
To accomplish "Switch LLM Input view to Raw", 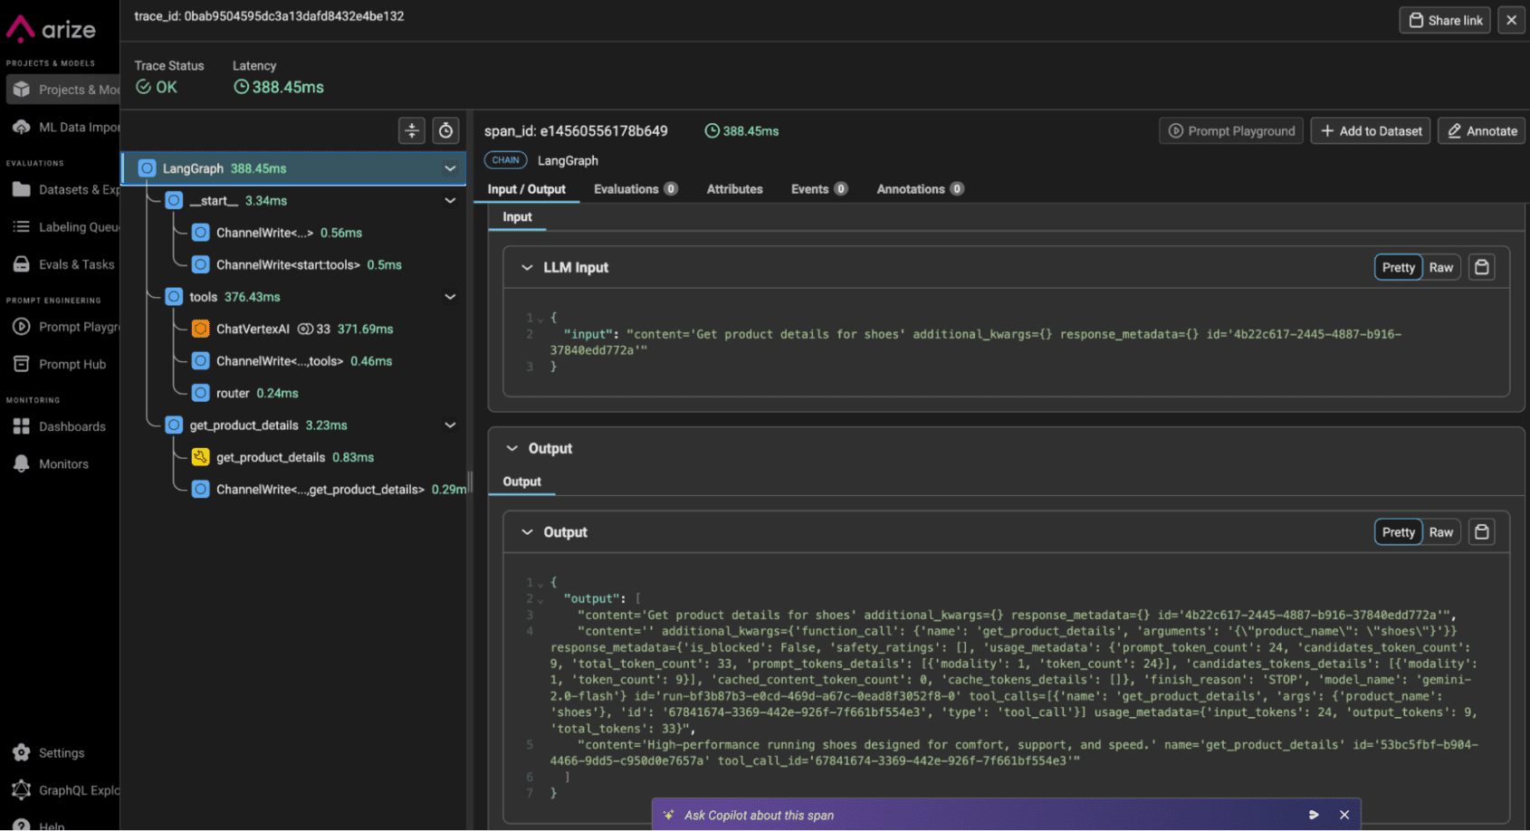I will pos(1440,266).
